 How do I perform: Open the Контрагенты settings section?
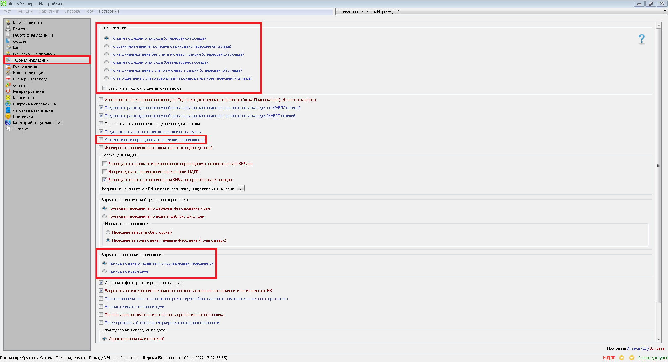[x=25, y=66]
